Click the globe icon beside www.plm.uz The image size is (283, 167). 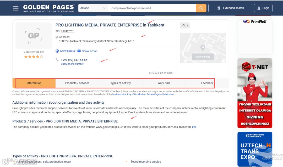point(57,51)
